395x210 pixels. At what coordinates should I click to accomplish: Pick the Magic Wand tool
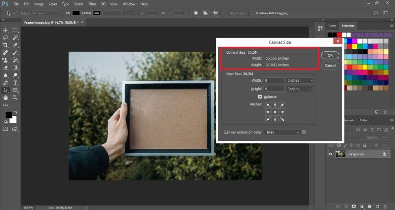(x=15, y=37)
